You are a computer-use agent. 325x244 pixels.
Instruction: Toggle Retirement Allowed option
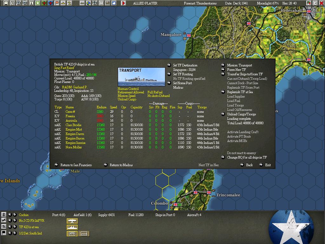131,92
